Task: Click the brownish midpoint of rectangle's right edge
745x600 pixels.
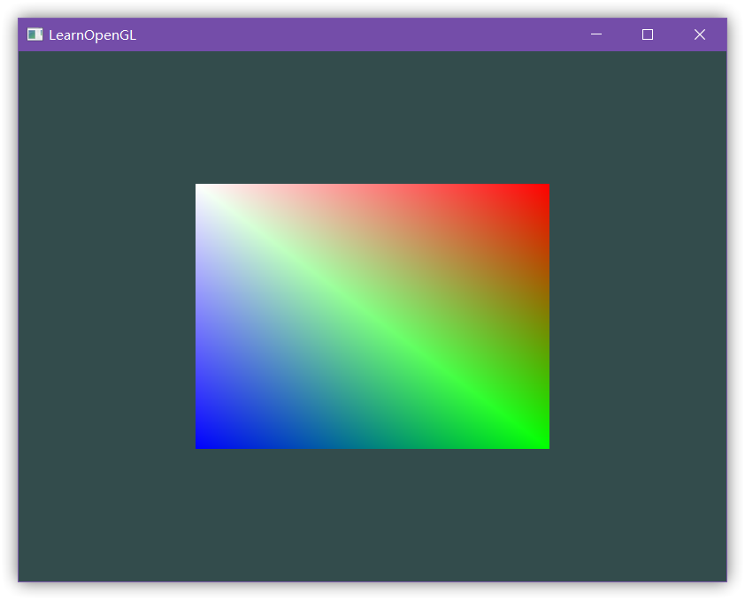Action: point(544,316)
